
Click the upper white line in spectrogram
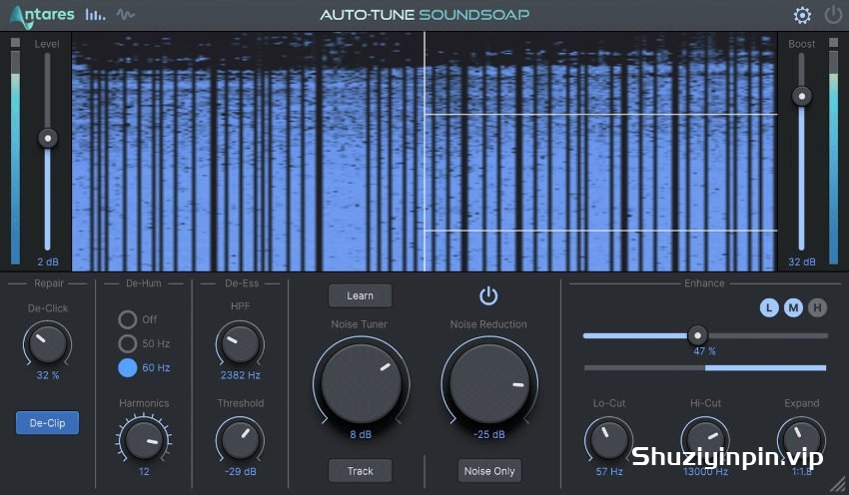click(601, 114)
